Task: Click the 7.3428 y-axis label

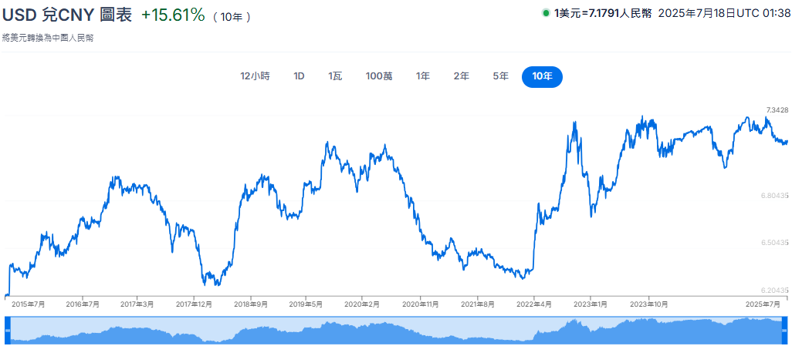Action: 777,110
